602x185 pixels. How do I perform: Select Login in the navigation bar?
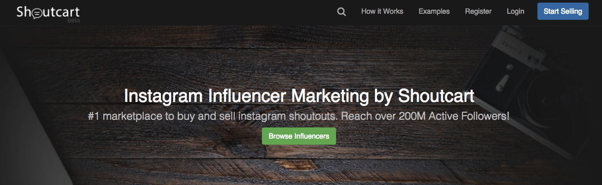pyautogui.click(x=515, y=12)
